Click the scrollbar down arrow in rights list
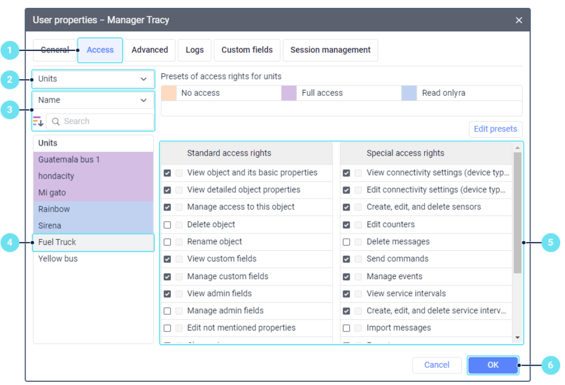This screenshot has width=565, height=385. [517, 338]
